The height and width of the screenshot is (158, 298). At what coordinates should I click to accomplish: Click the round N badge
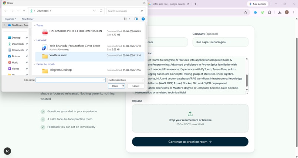click(7, 151)
